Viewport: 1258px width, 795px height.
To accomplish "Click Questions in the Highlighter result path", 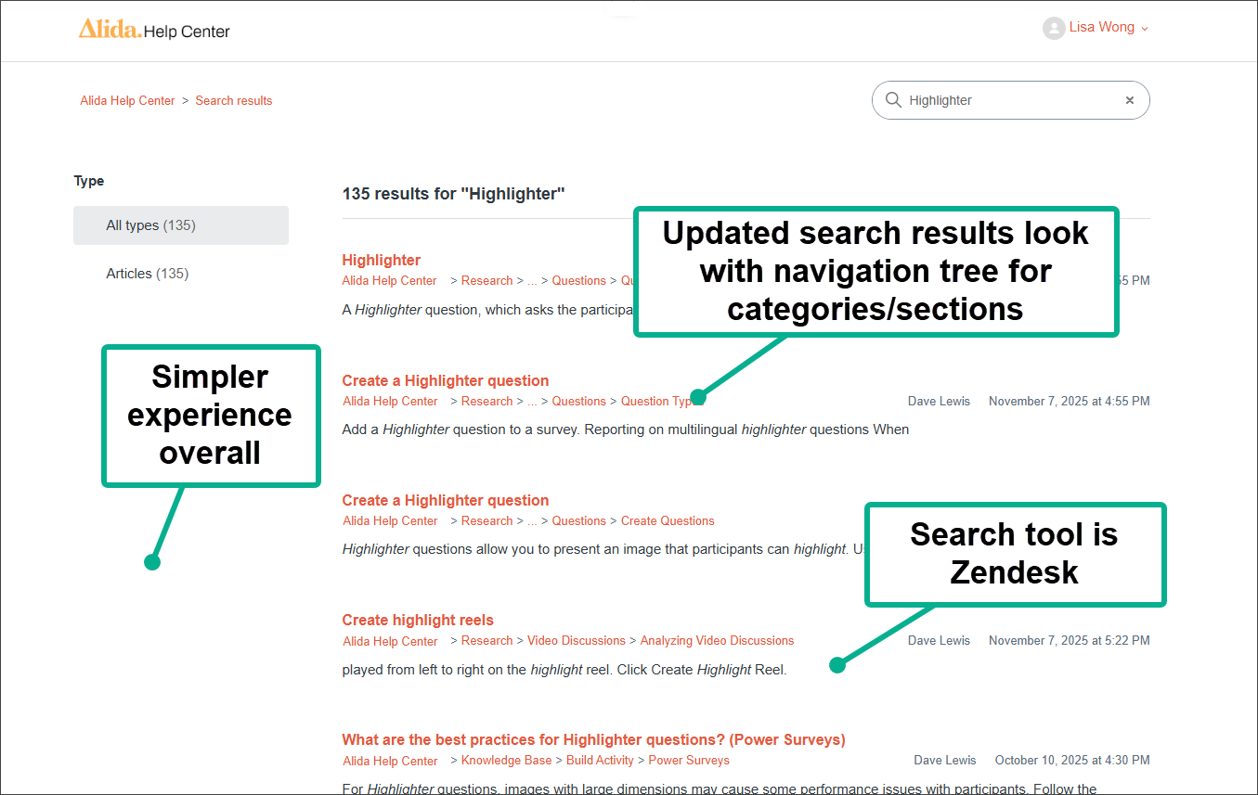I will [578, 280].
